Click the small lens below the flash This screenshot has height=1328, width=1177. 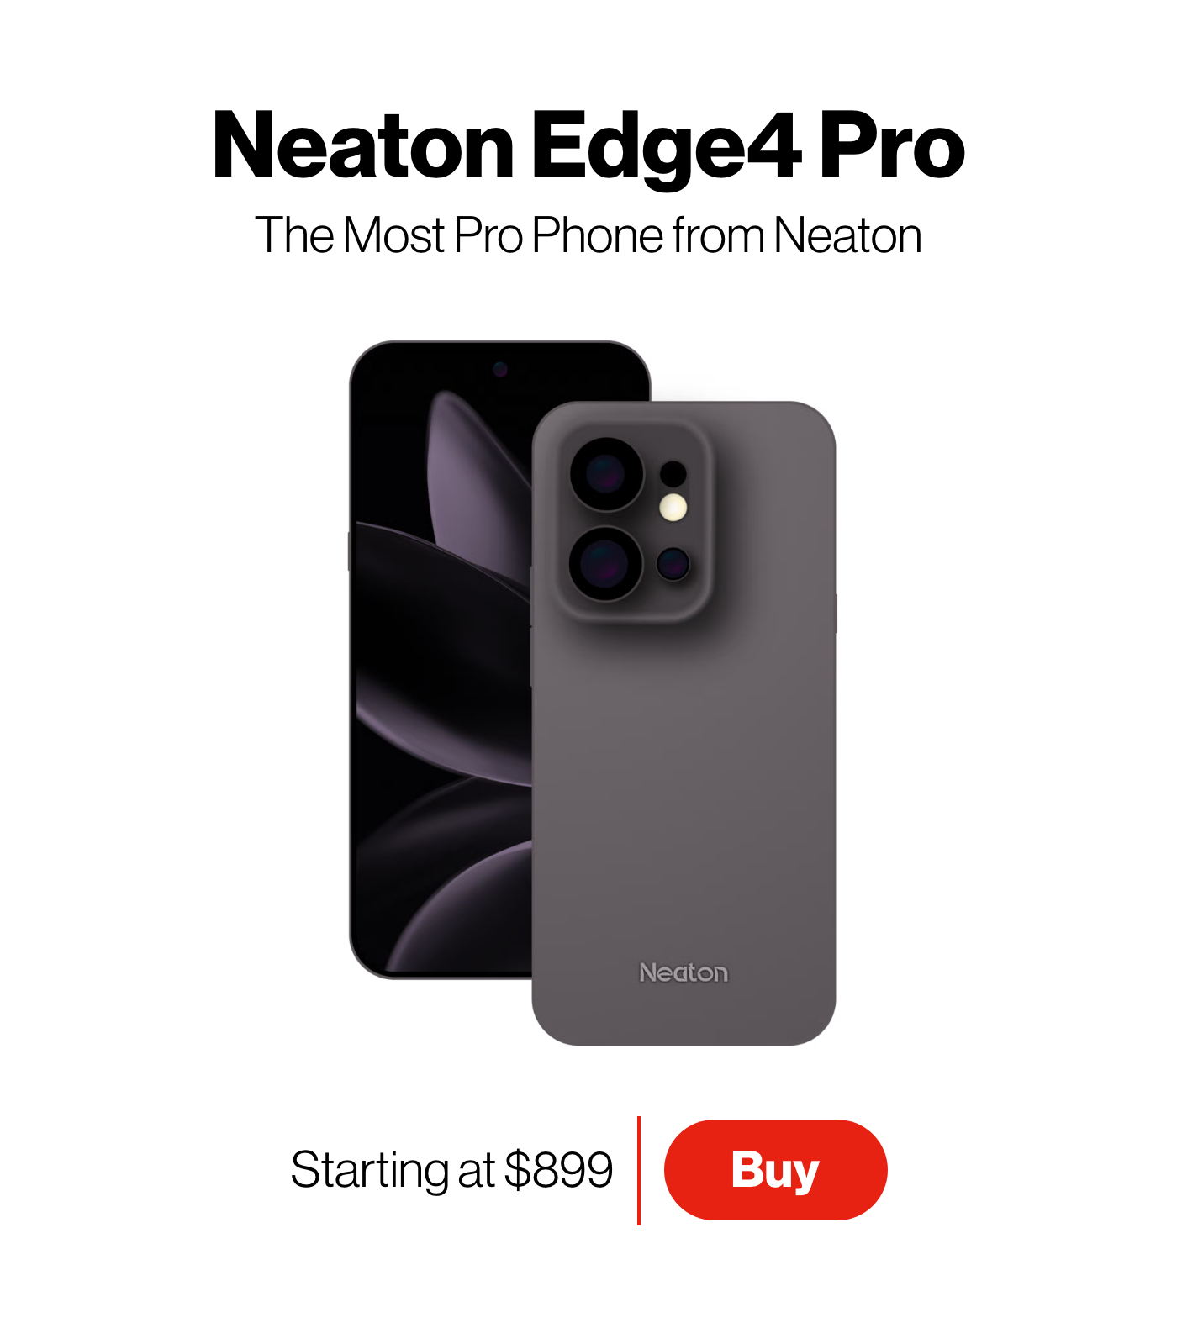point(673,563)
